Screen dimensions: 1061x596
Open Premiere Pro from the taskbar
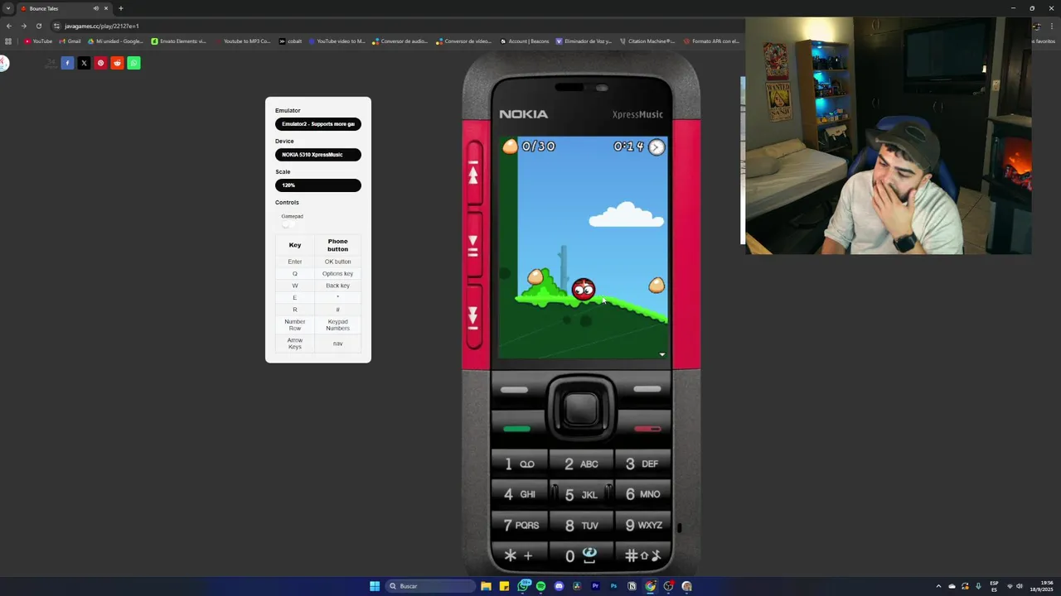[x=595, y=586]
